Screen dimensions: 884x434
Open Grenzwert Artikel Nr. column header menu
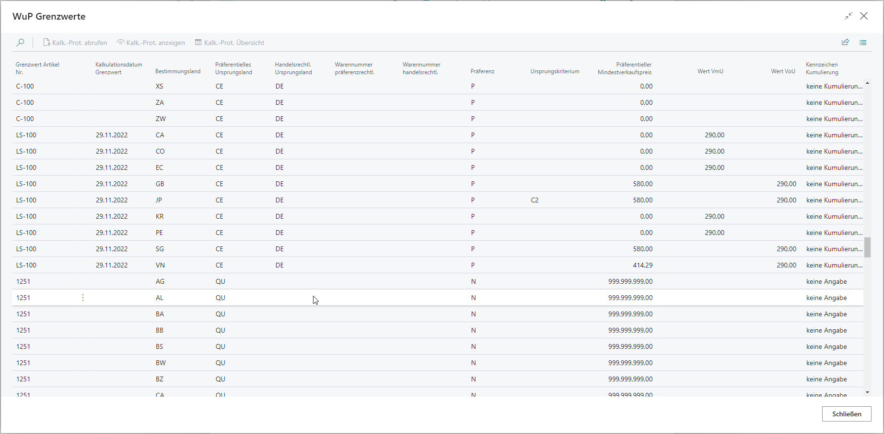37,68
